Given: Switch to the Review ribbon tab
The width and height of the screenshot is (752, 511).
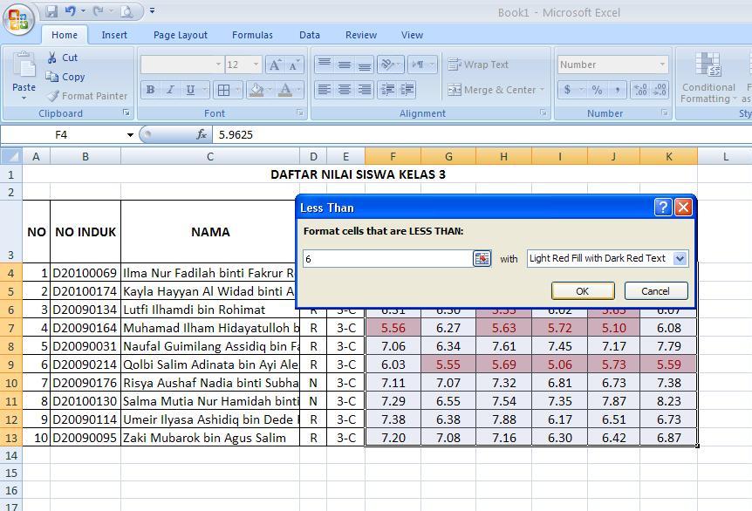Looking at the screenshot, I should (x=360, y=35).
